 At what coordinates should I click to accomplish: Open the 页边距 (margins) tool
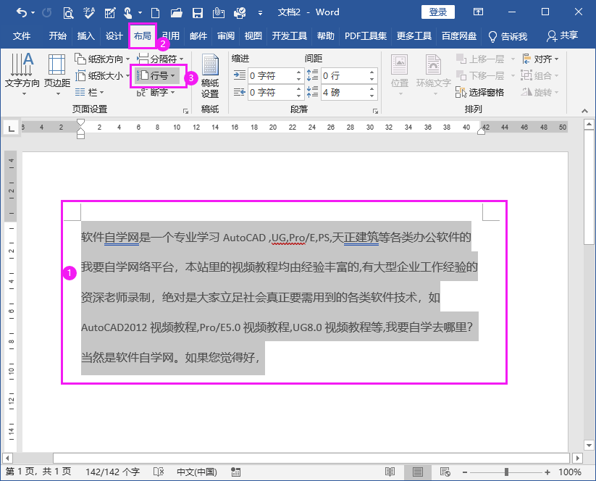[x=57, y=71]
